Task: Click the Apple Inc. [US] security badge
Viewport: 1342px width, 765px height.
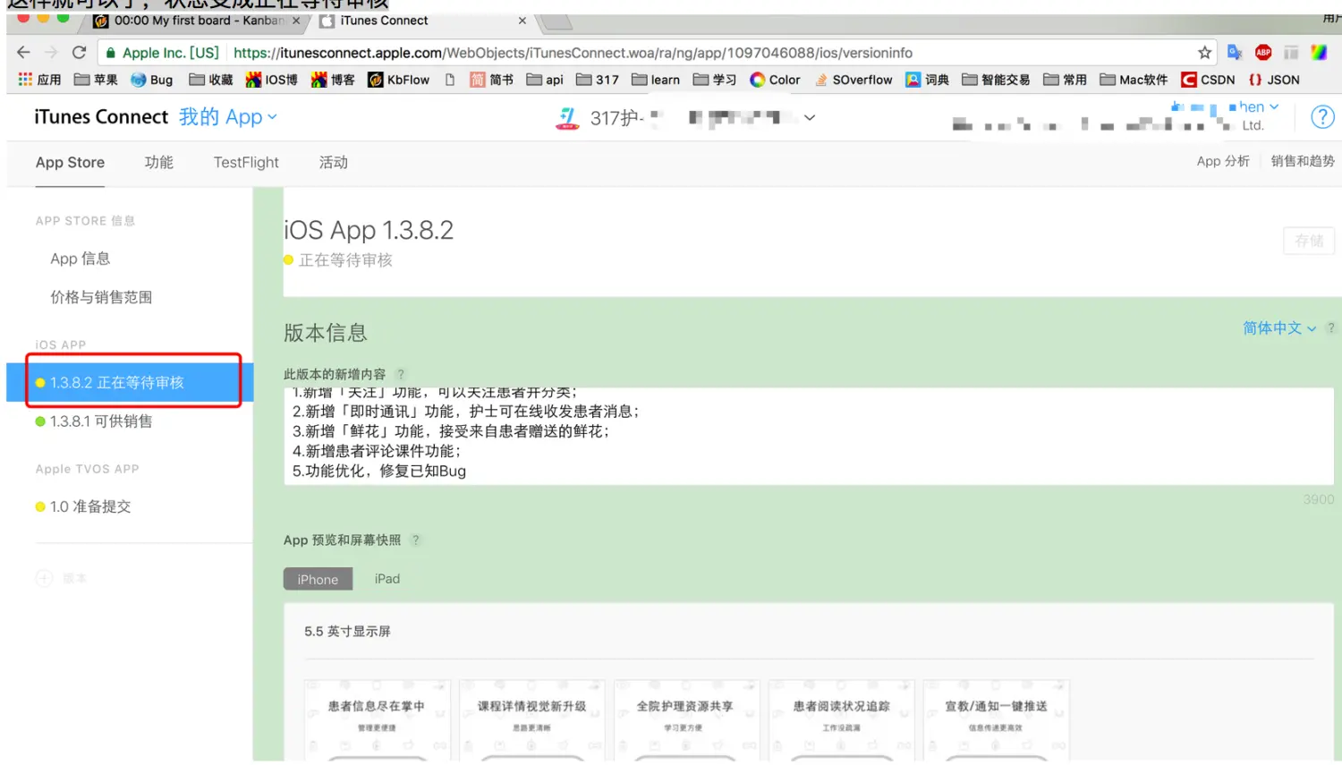Action: click(162, 53)
